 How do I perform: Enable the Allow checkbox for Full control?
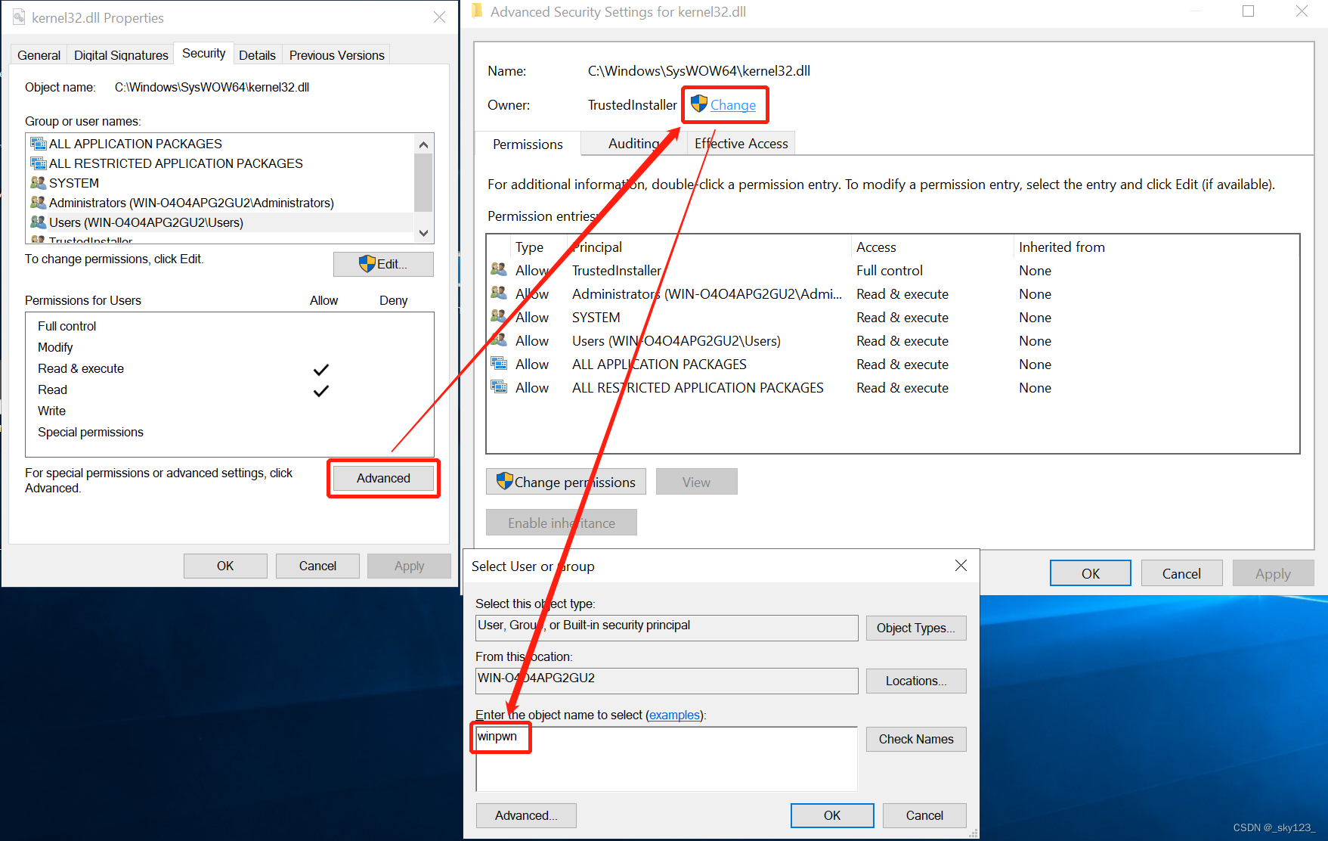(321, 325)
